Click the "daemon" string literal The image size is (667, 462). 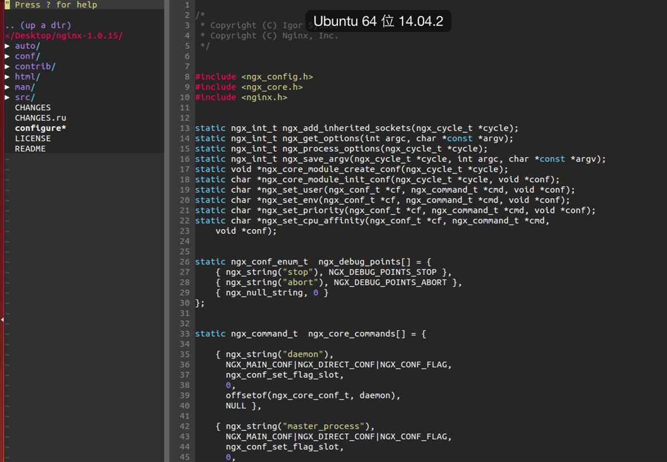click(303, 354)
